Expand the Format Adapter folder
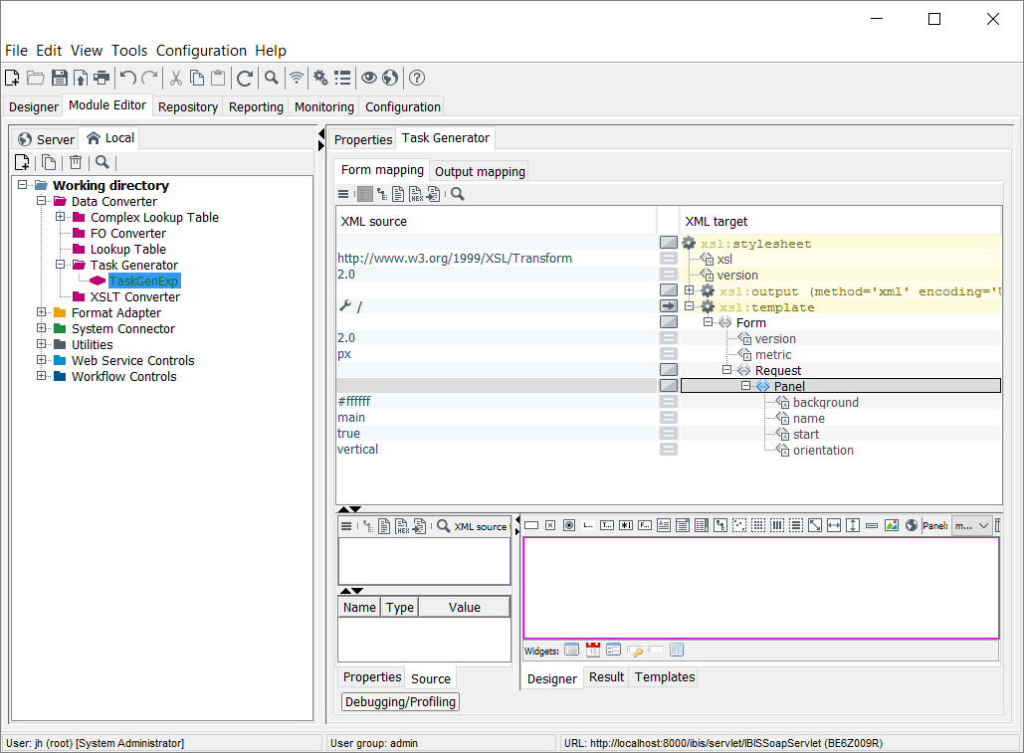This screenshot has width=1024, height=753. pyautogui.click(x=42, y=313)
